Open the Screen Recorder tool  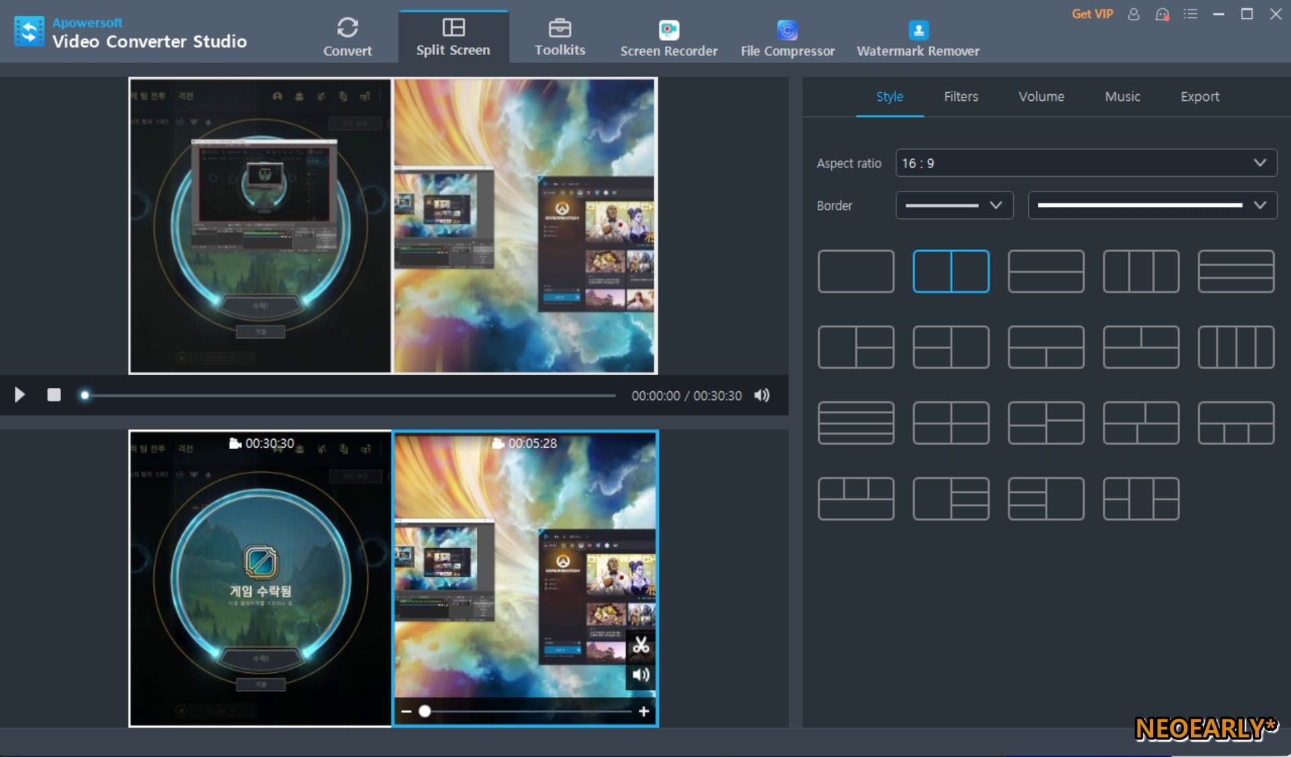click(x=668, y=38)
